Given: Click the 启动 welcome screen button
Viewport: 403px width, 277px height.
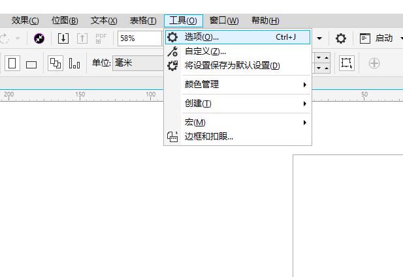Looking at the screenshot, I should coord(376,38).
